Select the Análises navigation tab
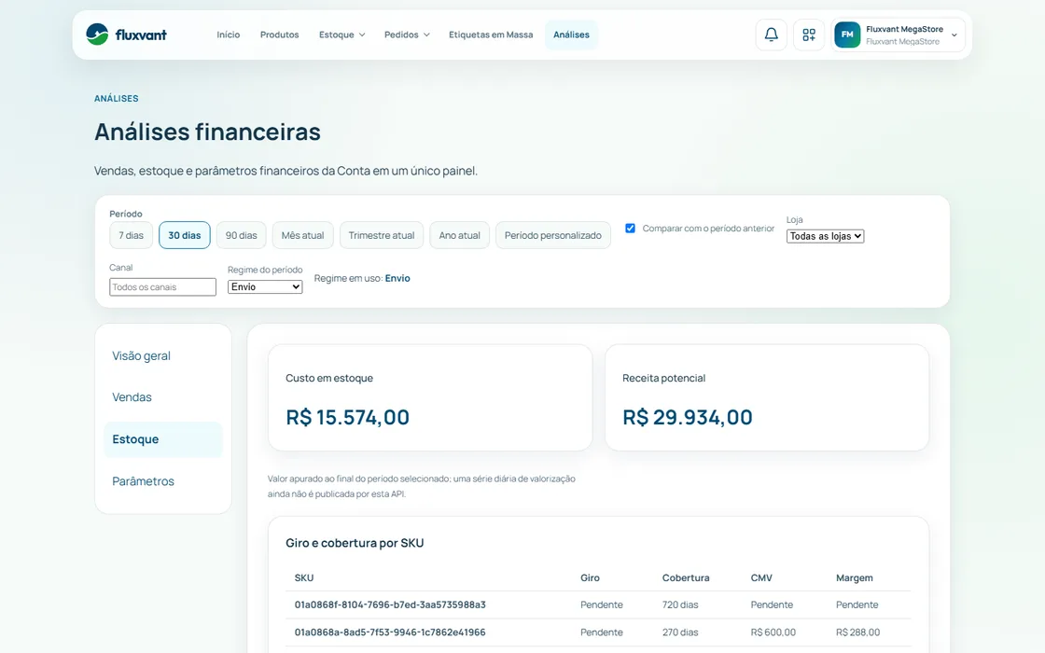Image resolution: width=1045 pixels, height=653 pixels. pyautogui.click(x=571, y=35)
